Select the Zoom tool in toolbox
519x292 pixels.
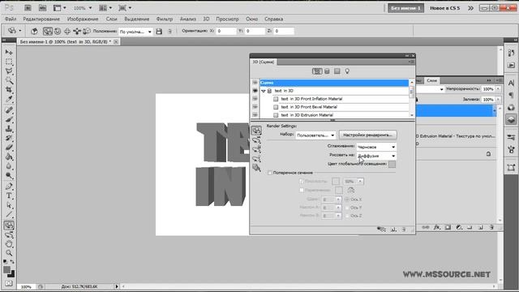(9, 253)
